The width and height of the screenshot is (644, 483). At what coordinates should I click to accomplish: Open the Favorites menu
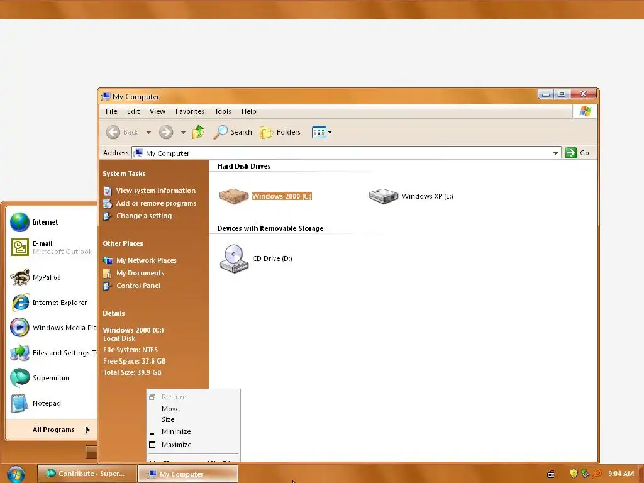190,111
